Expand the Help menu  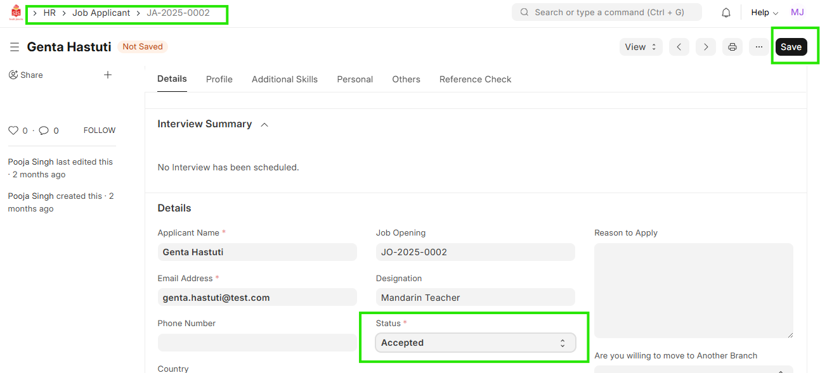[764, 13]
